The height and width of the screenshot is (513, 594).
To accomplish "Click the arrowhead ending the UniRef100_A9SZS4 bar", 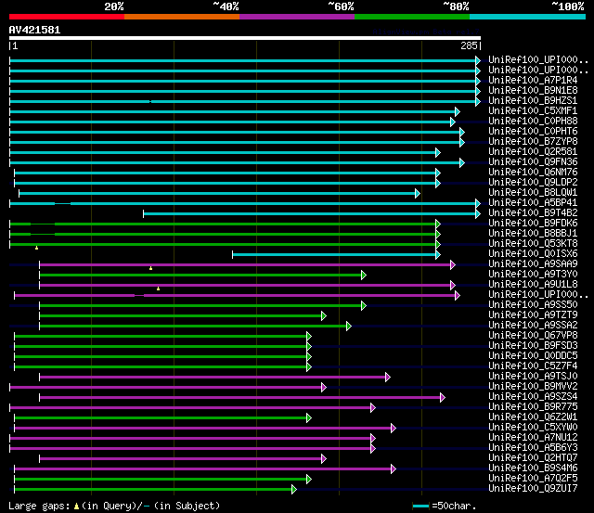I will coord(443,398).
